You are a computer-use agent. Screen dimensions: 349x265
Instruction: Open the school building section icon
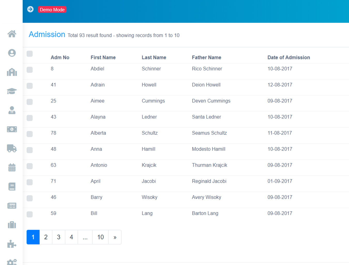(x=12, y=72)
